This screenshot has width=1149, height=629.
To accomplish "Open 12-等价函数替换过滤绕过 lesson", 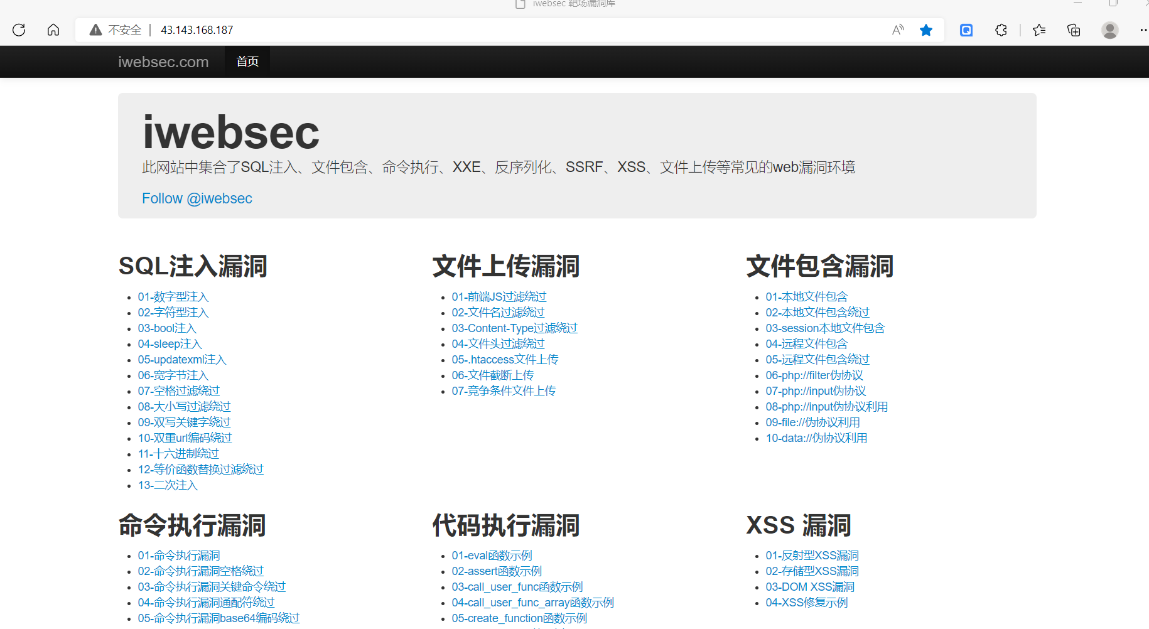I will (x=201, y=470).
